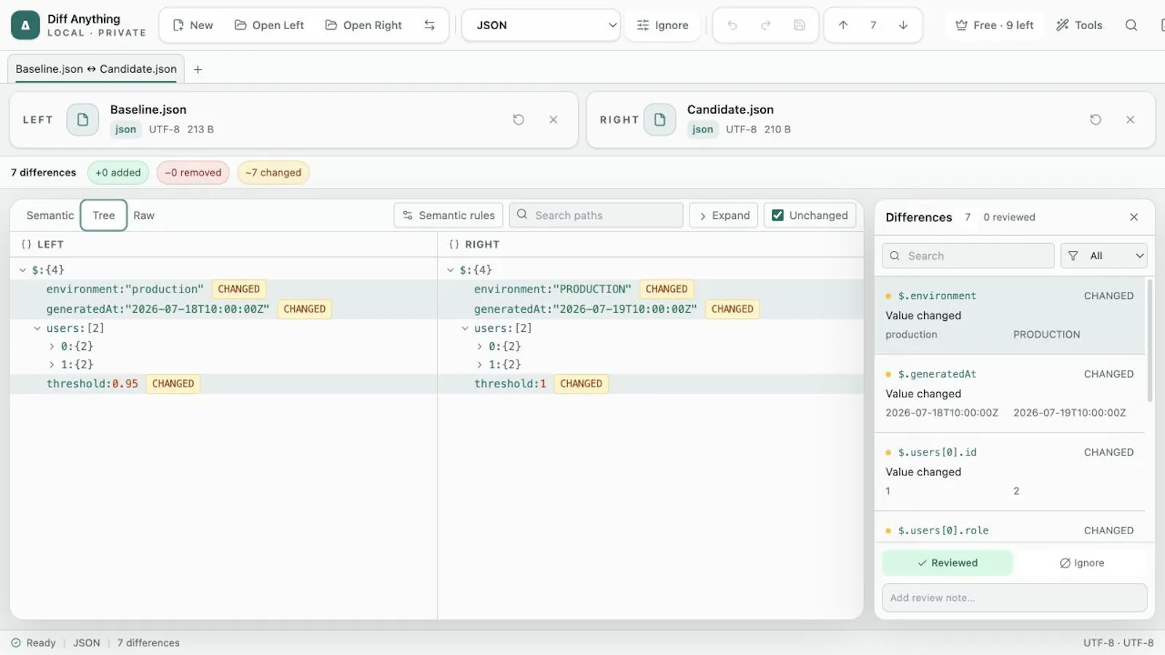This screenshot has height=655, width=1165.
Task: Click the Diff Anything app logo
Action: tap(25, 25)
